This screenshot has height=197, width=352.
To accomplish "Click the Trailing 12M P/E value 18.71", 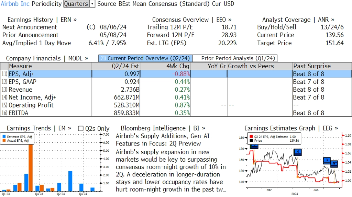I will click(x=229, y=27).
